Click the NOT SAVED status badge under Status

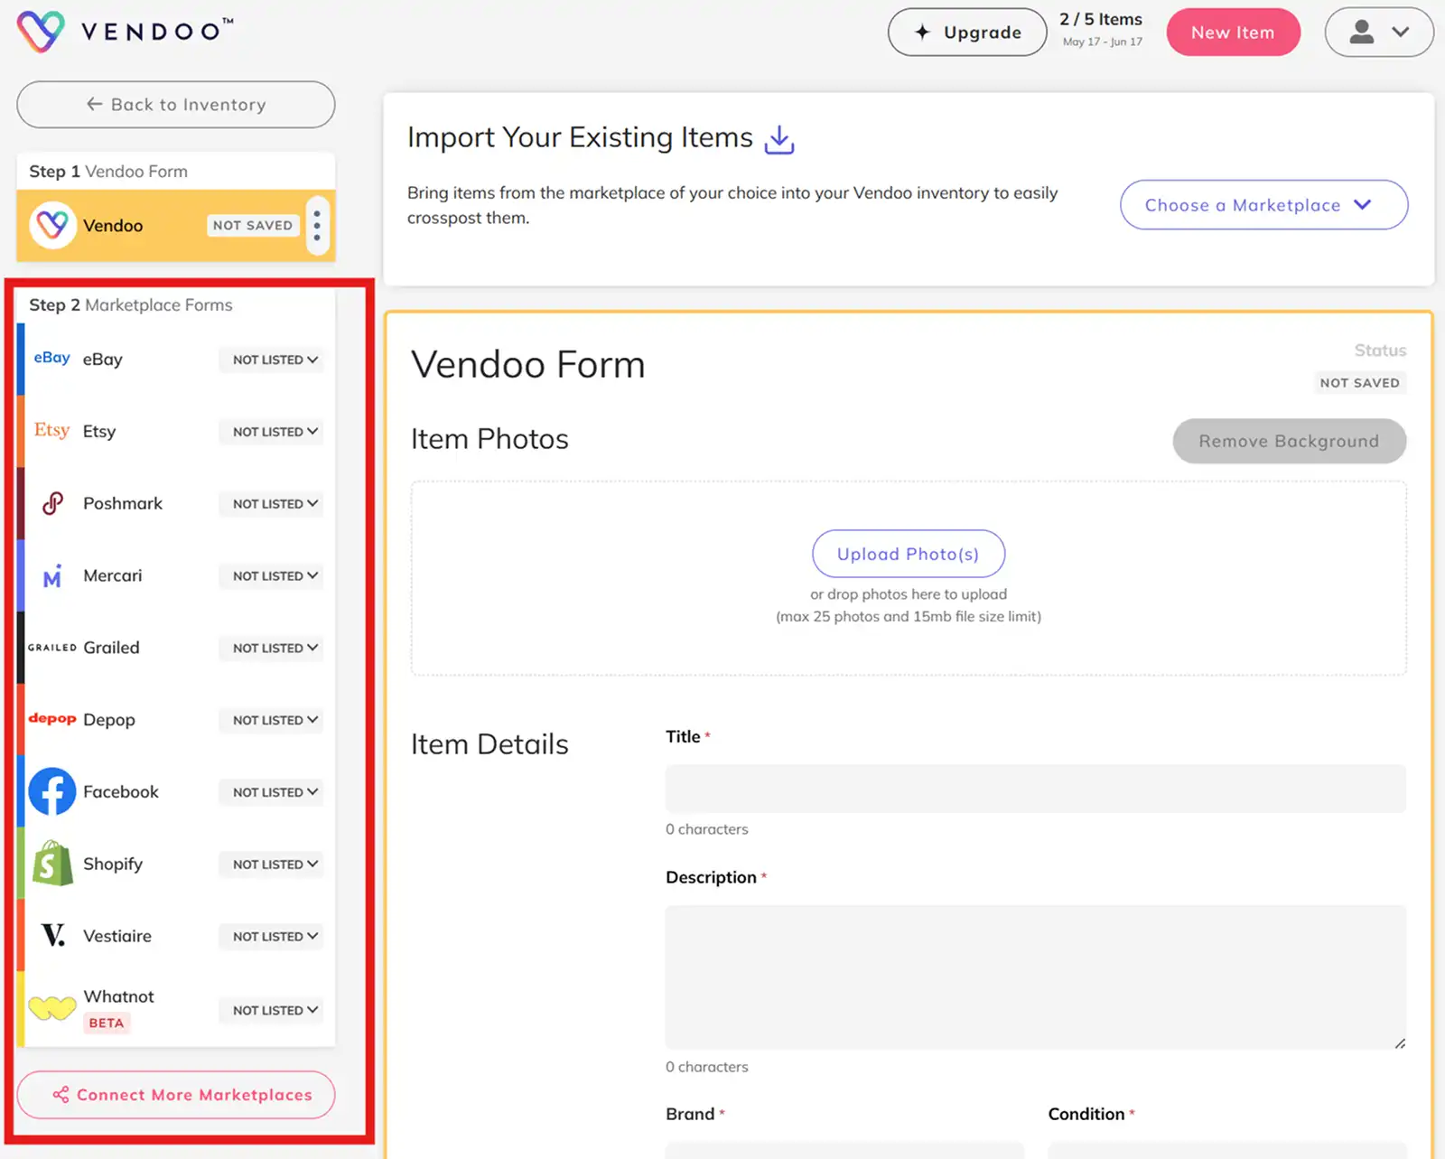click(1359, 383)
